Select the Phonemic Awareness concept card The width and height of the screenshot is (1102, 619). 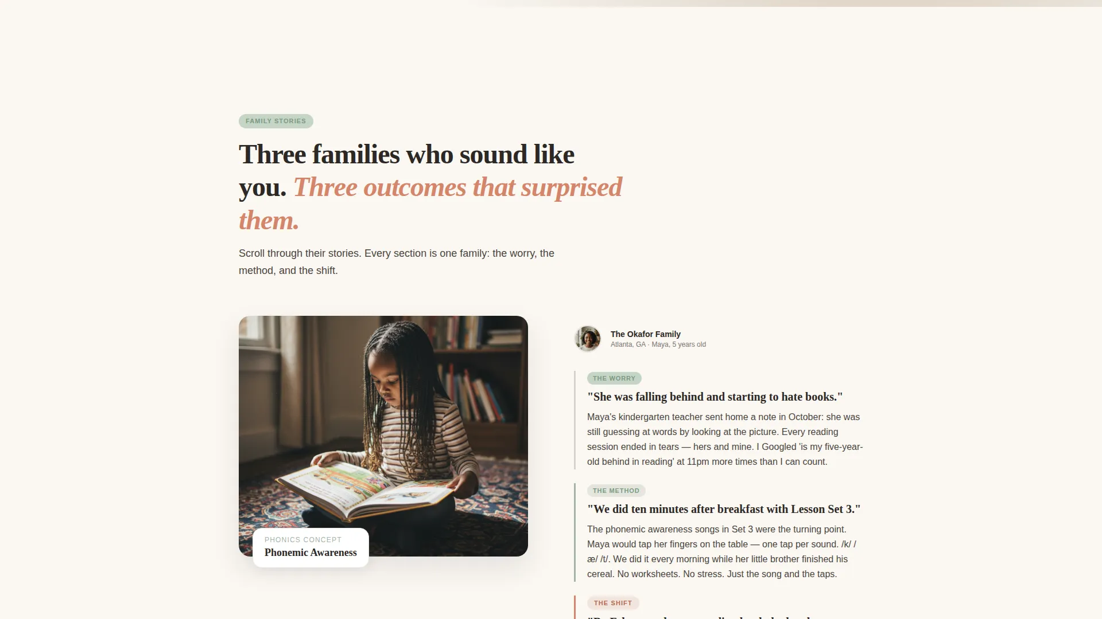[311, 547]
